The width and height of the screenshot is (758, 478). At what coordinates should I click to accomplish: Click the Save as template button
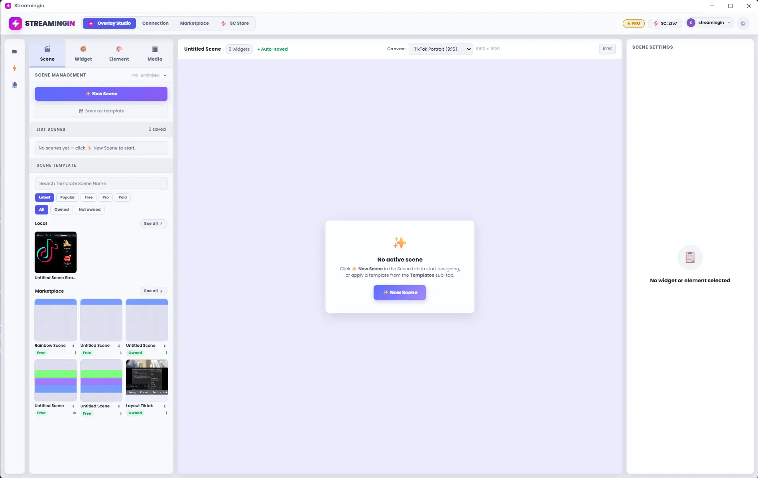[x=101, y=111]
